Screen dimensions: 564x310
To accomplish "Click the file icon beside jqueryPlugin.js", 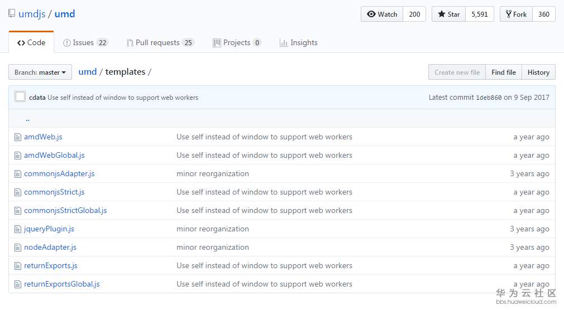I will pos(18,229).
